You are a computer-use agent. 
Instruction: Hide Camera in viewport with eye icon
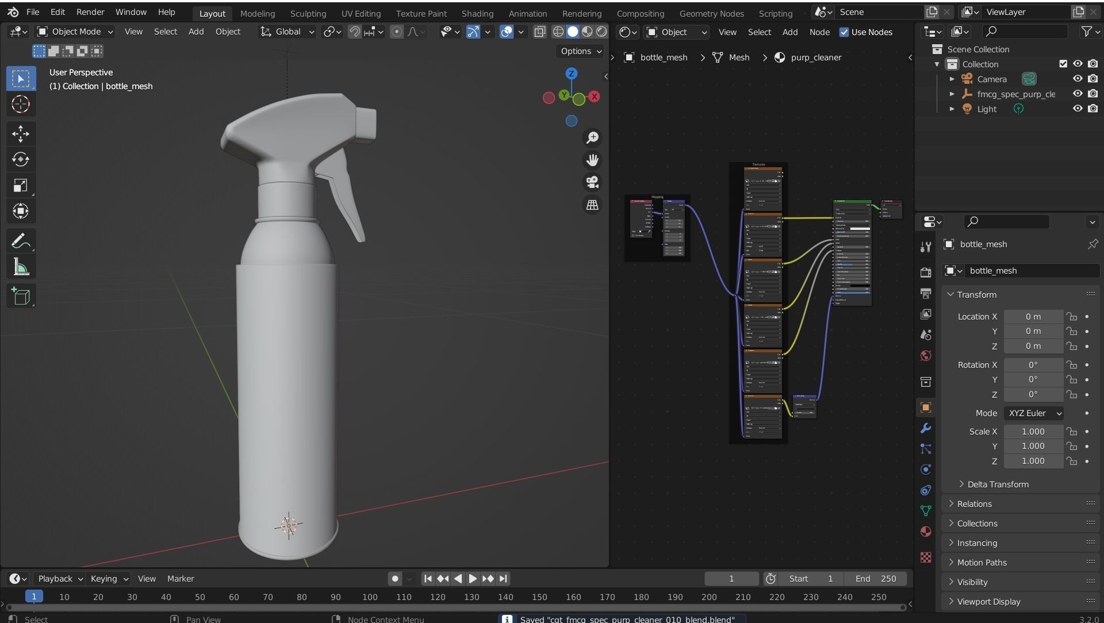click(x=1078, y=79)
